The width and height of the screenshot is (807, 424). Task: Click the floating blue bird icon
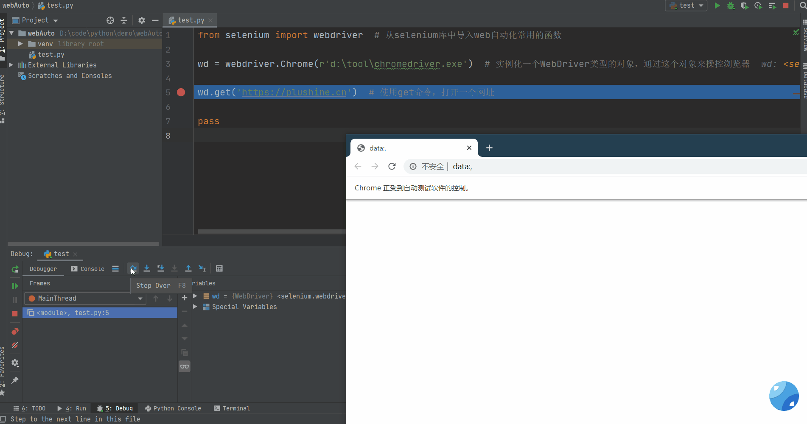point(784,396)
